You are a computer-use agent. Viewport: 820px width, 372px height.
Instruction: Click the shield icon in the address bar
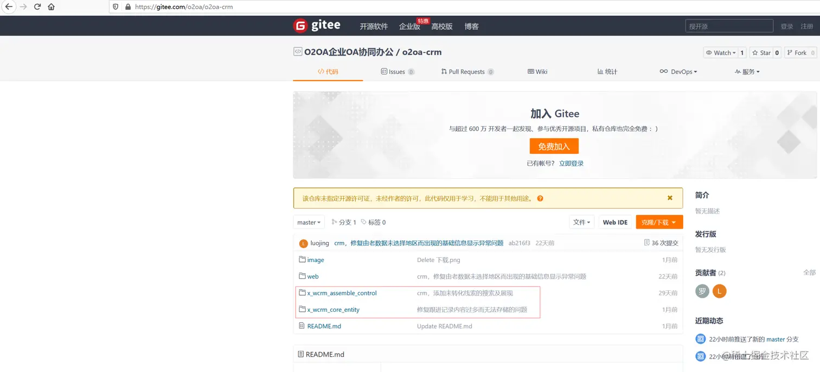(x=114, y=6)
